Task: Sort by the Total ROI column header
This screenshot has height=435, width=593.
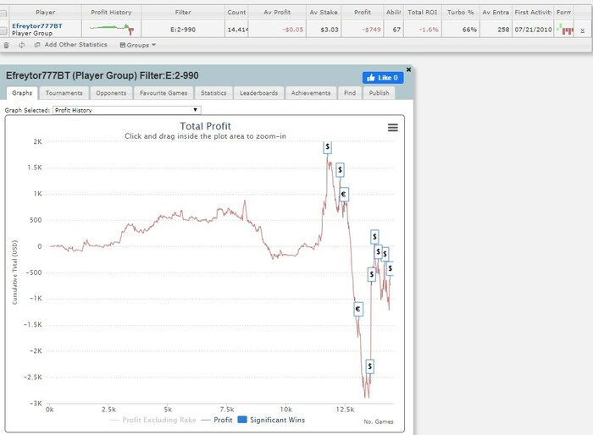Action: pos(423,13)
